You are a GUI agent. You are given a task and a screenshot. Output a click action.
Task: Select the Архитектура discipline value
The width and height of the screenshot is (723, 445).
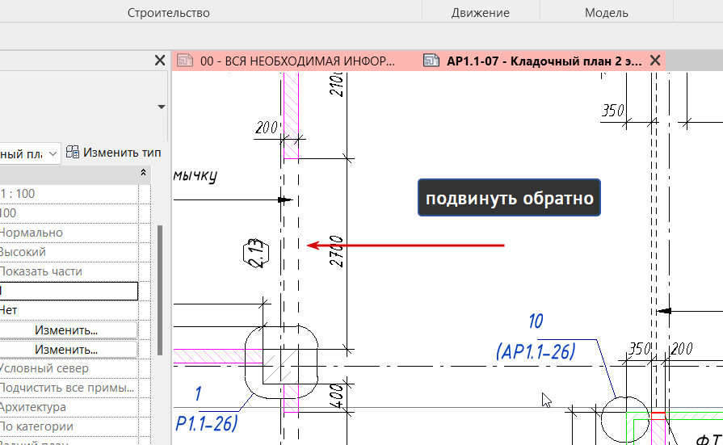33,407
